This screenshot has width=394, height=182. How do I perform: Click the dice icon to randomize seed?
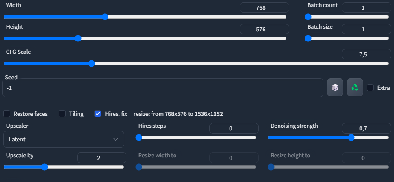point(335,87)
